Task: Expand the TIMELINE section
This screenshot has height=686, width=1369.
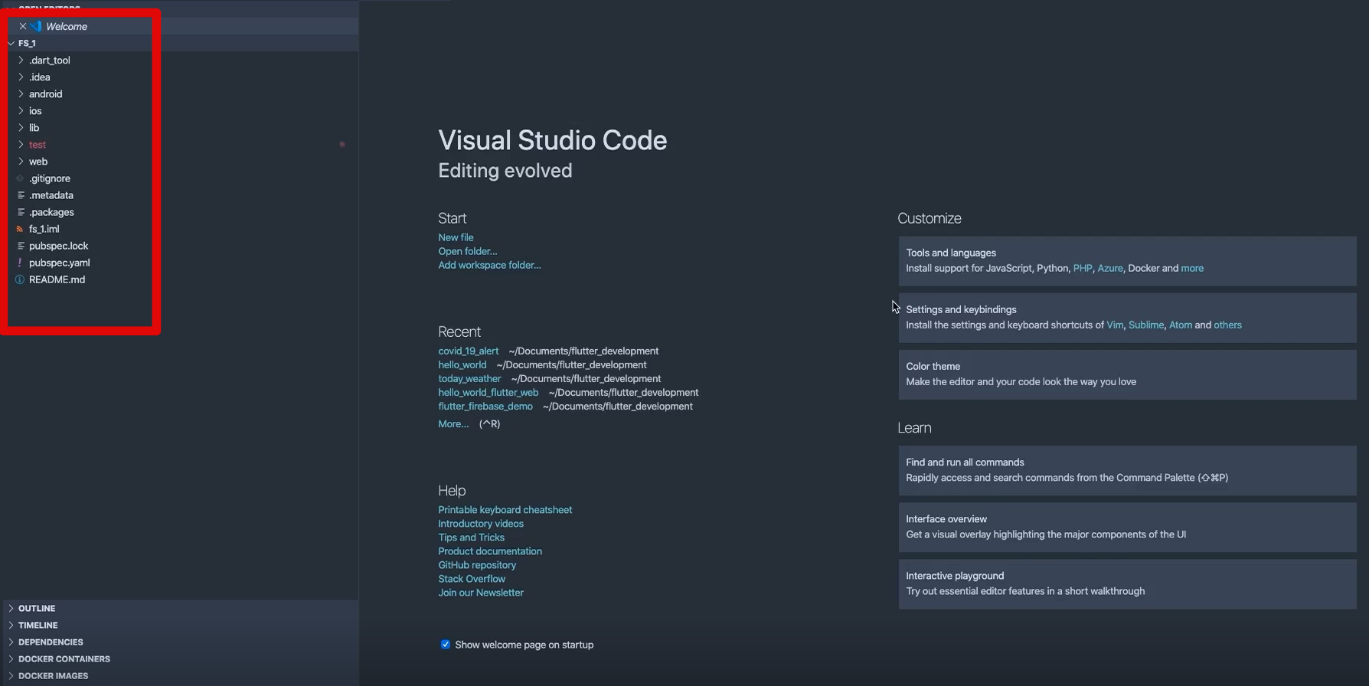Action: tap(11, 625)
